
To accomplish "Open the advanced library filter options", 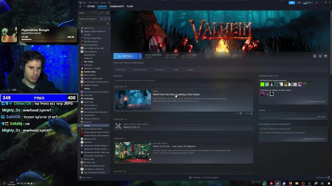I will pos(108,24).
